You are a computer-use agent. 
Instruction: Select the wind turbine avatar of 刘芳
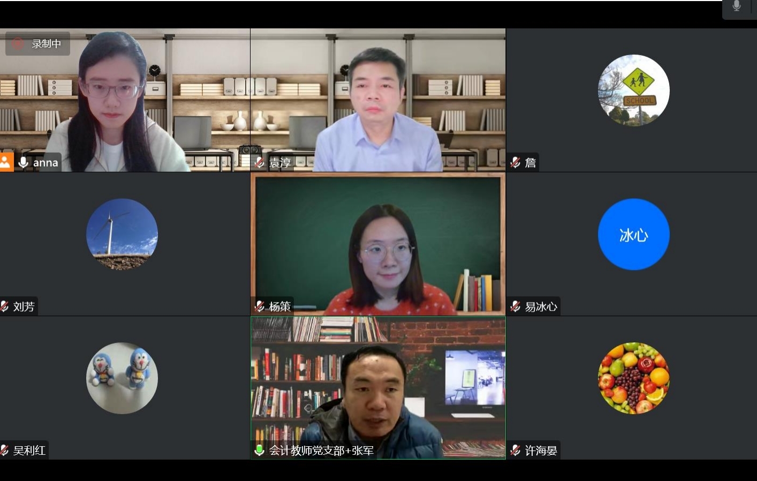coord(122,234)
